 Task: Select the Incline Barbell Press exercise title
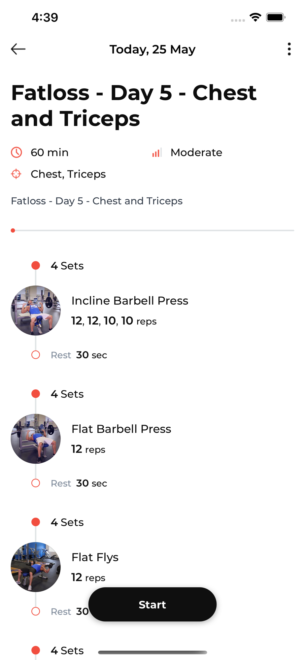[x=130, y=301]
